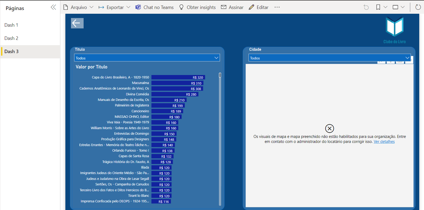Viewport: 424px width, 210px height.
Task: Click the reset to default undo icon
Action: [x=366, y=7]
